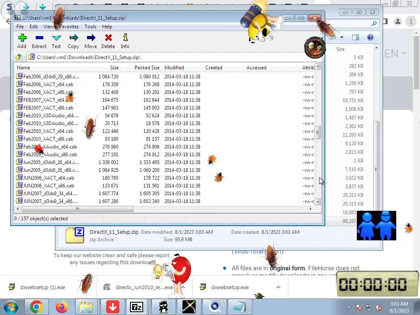420x315 pixels.
Task: Sort by the Accessed column header
Action: (264, 68)
